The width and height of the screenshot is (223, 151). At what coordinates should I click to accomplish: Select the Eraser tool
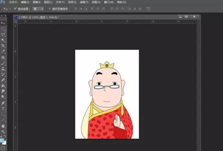coord(3,80)
